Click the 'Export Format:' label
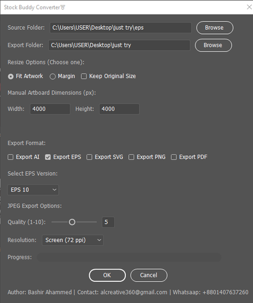253x303 pixels. [x=27, y=143]
